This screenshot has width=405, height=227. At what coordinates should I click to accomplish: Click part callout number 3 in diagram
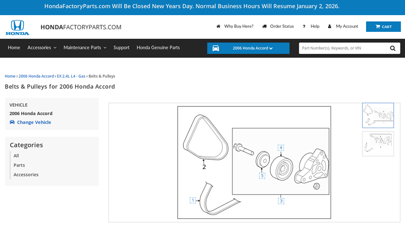pos(281,201)
